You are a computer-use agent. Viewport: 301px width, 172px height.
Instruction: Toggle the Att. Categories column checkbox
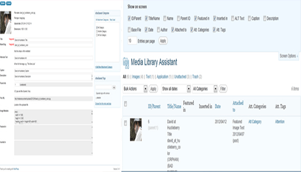[x=192, y=30]
